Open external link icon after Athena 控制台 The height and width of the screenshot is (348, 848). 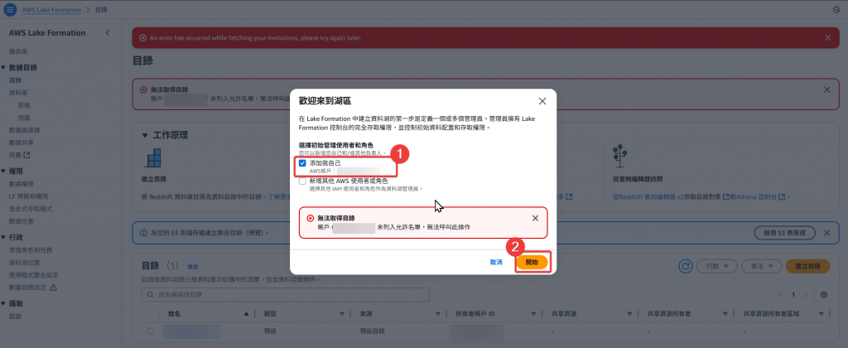[x=781, y=197]
